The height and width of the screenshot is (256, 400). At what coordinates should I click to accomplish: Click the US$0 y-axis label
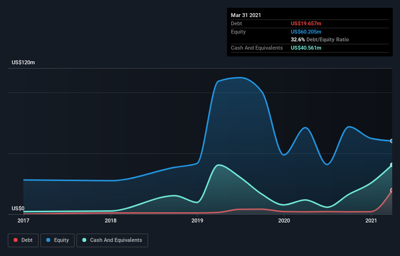(x=18, y=208)
